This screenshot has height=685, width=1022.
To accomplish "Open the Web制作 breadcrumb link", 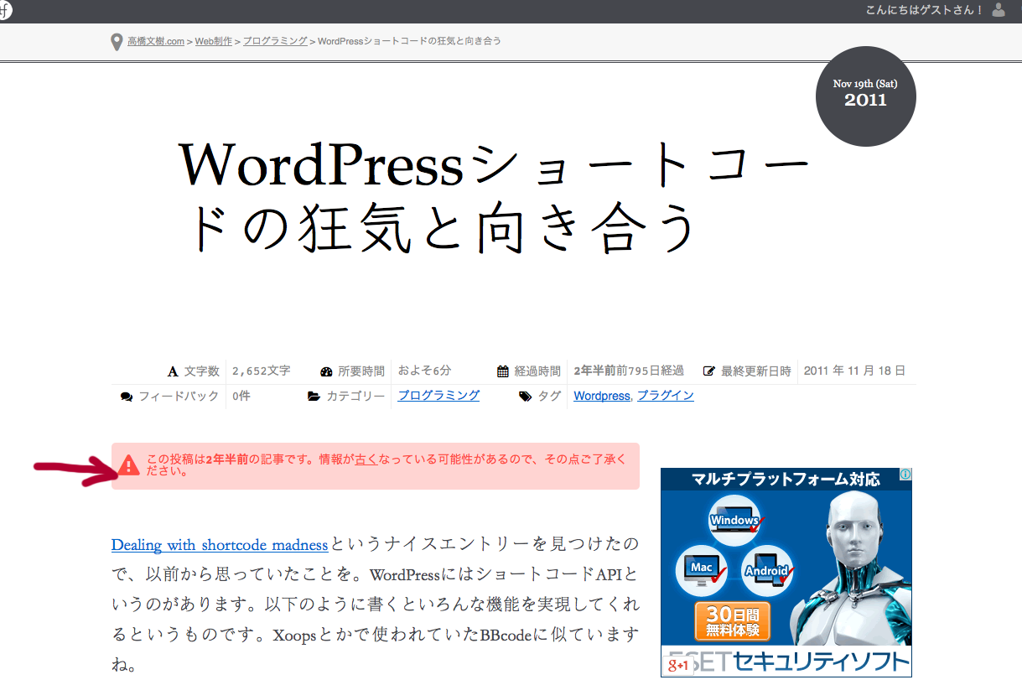I will tap(214, 41).
